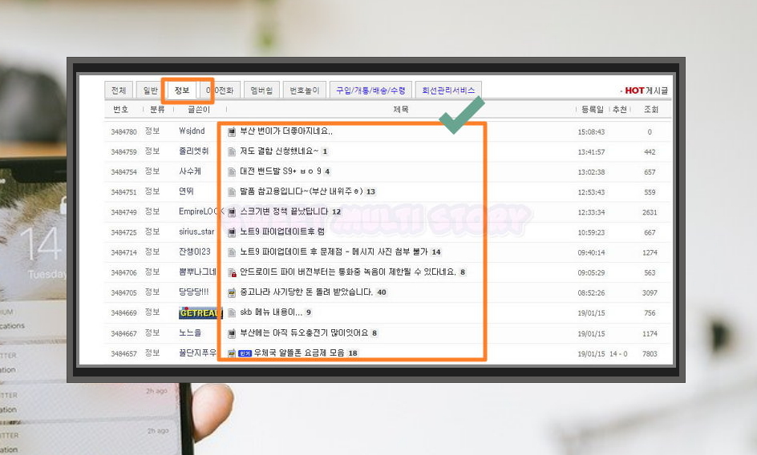Click comment count 40 on 중고나라 post

click(x=382, y=292)
